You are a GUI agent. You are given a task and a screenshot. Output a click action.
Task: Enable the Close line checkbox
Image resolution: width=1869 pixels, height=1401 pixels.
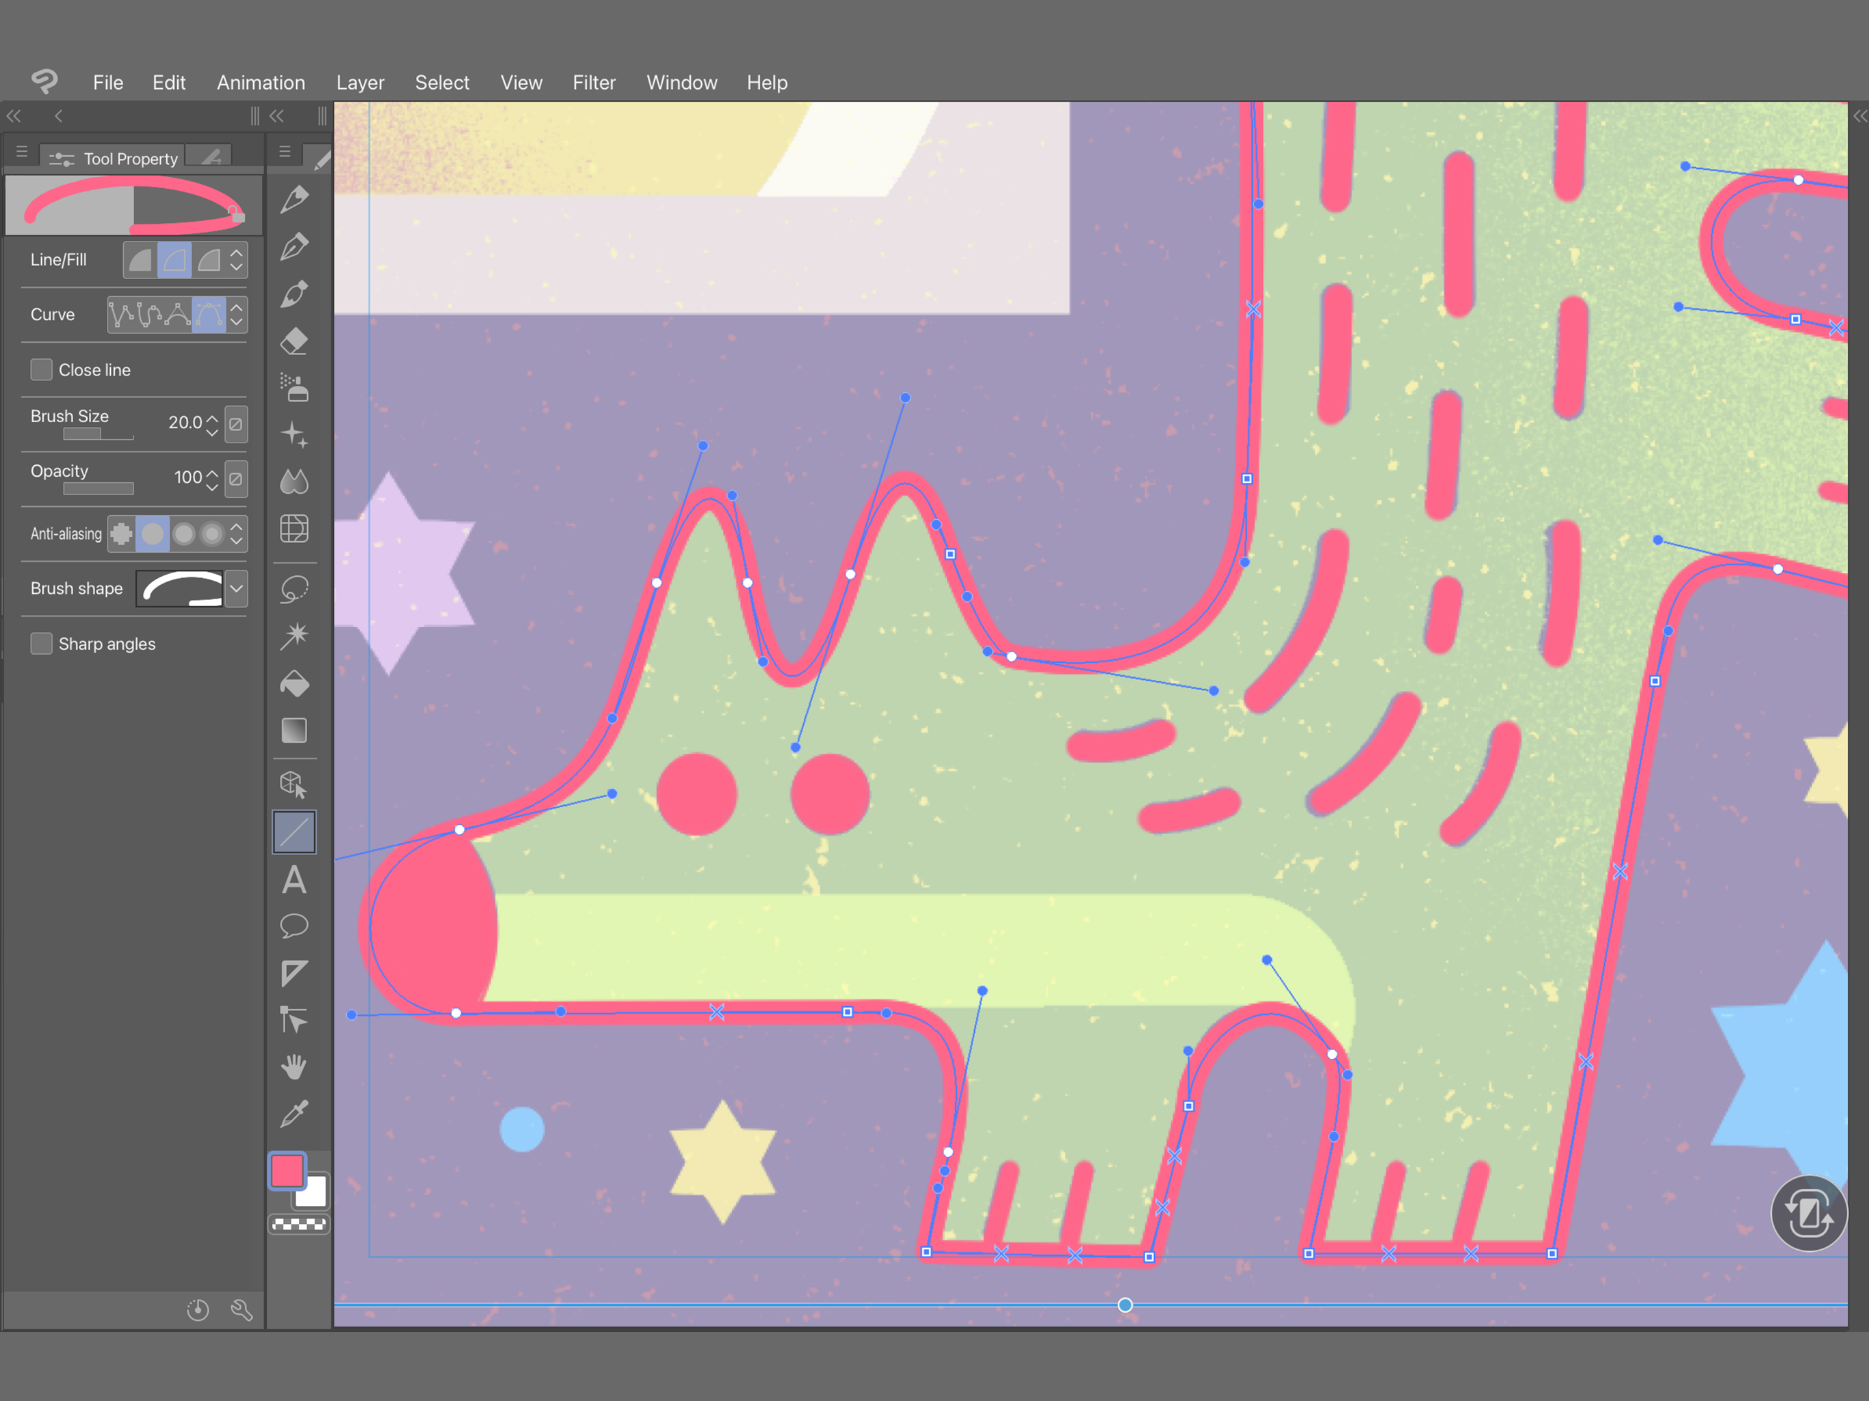pos(42,369)
